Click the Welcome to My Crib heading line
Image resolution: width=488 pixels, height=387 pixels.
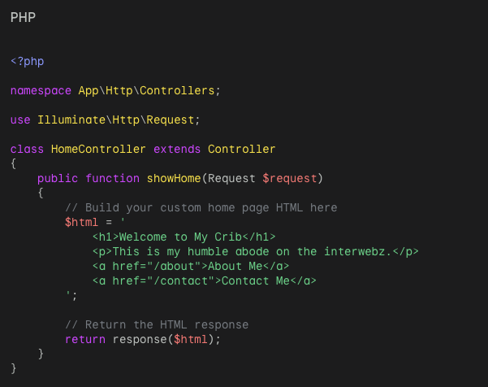[x=184, y=237]
